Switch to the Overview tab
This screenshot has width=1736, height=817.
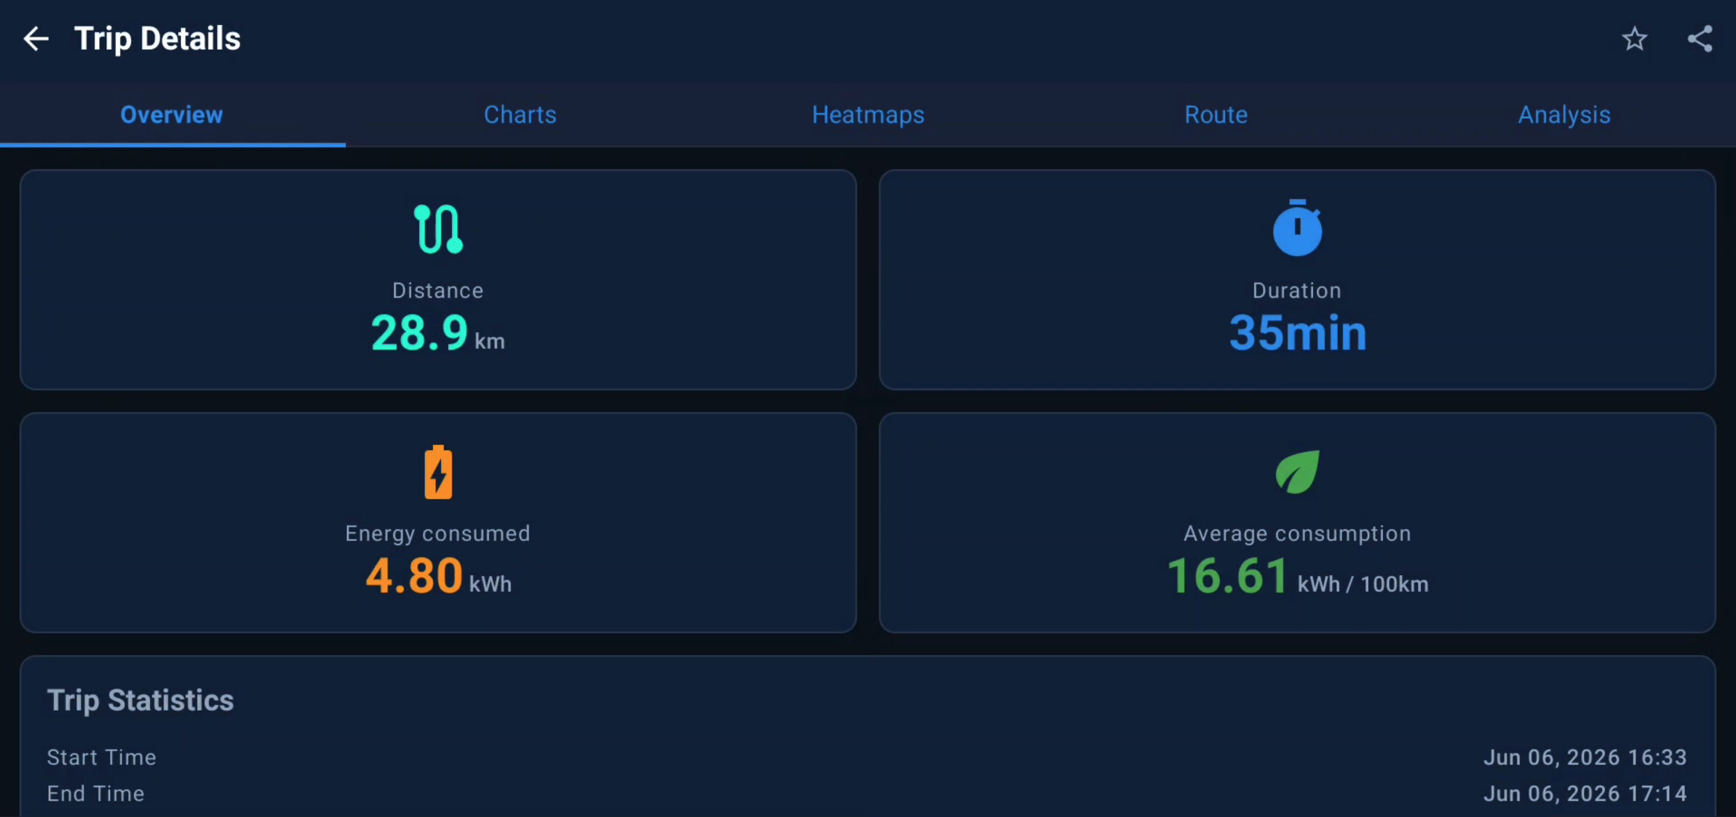(172, 114)
